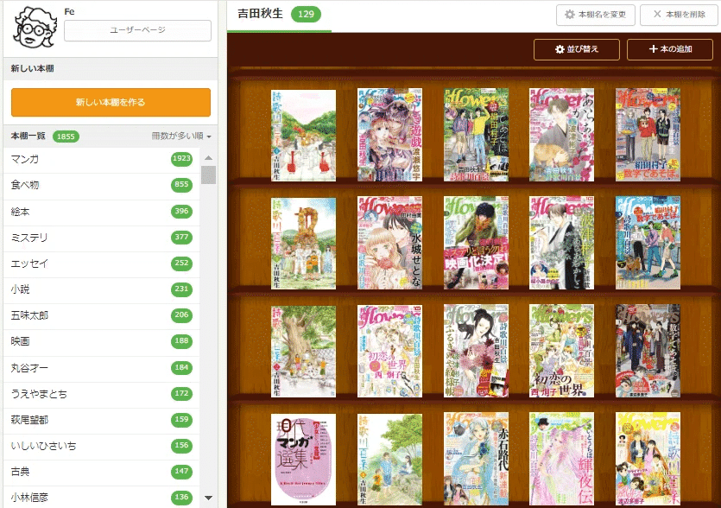Open the 食べ物 bookshelf row
Viewport: 721px width, 508px height.
click(x=102, y=186)
